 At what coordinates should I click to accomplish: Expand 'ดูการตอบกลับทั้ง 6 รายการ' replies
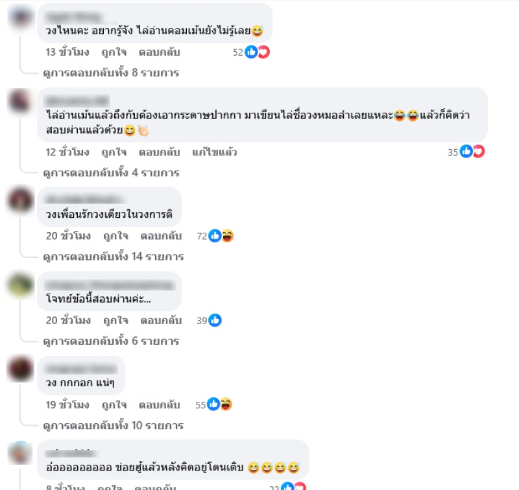point(111,341)
